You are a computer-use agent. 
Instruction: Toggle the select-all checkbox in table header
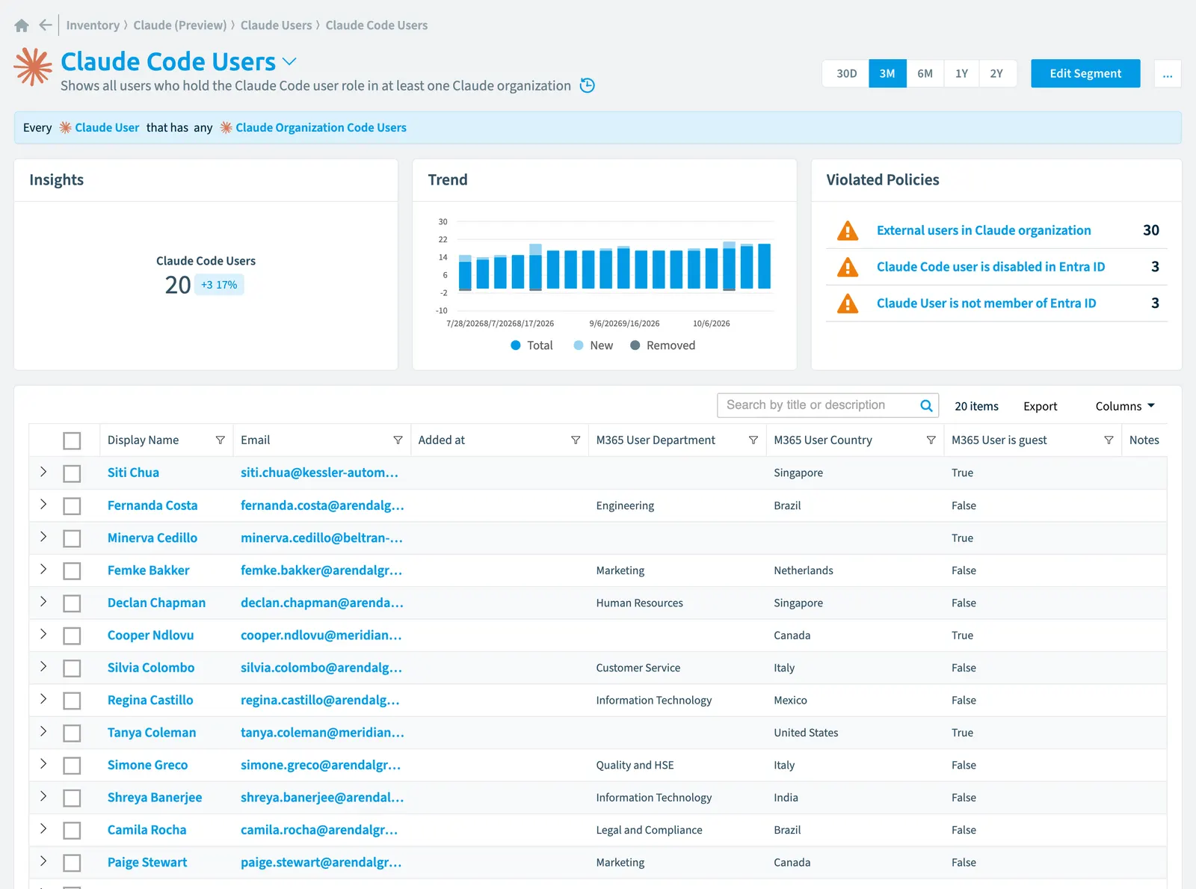[x=72, y=441]
